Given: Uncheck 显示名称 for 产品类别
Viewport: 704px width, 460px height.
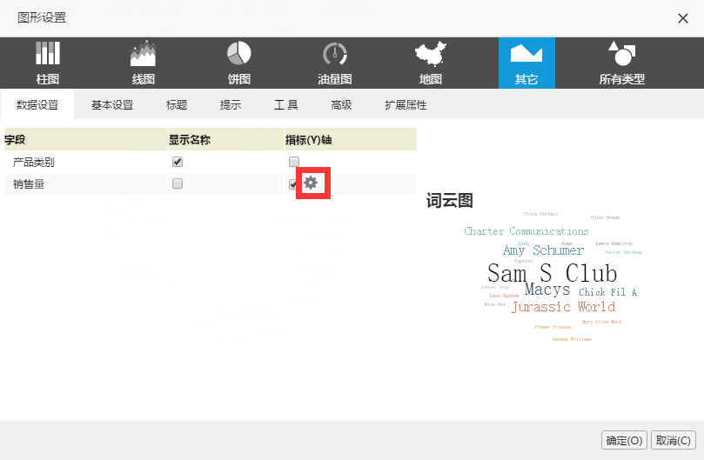Looking at the screenshot, I should 178,162.
